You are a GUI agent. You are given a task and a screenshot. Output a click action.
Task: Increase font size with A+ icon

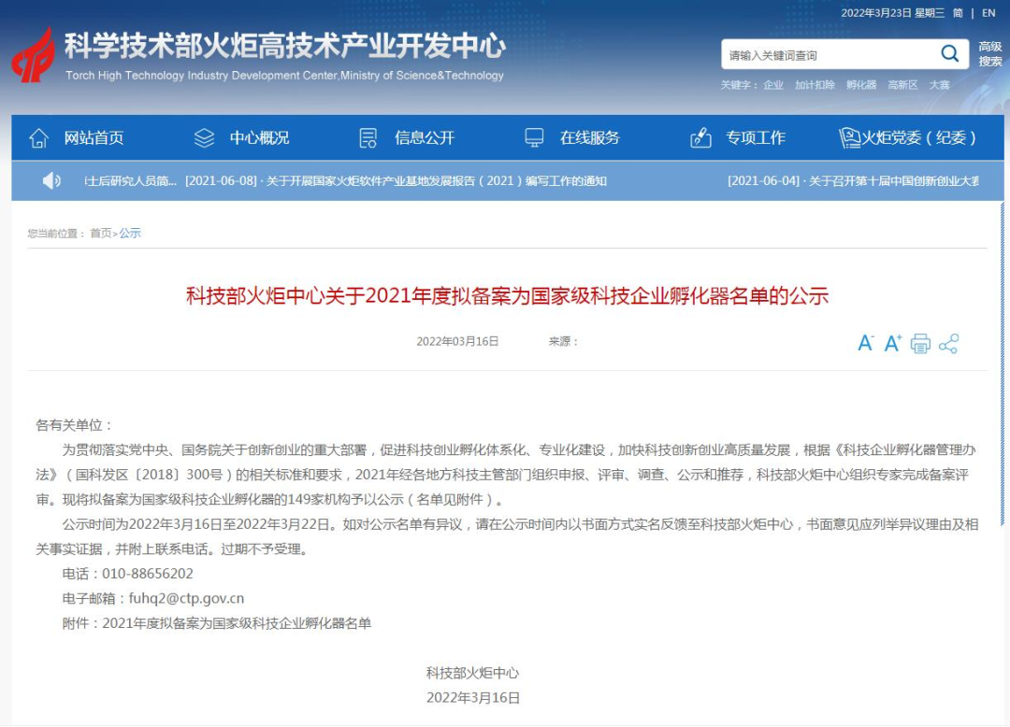(892, 343)
